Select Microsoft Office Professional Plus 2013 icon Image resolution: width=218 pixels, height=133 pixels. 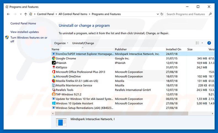point(54,72)
